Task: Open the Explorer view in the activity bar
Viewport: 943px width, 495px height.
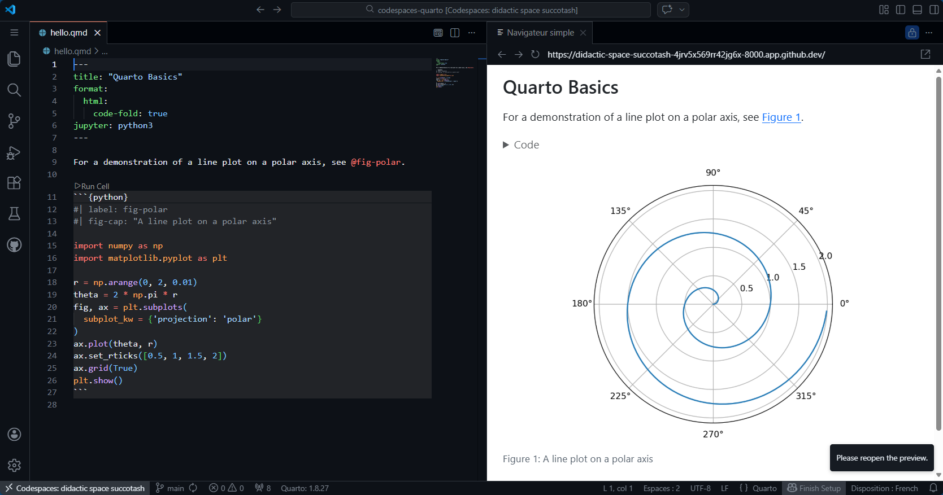Action: 14,59
